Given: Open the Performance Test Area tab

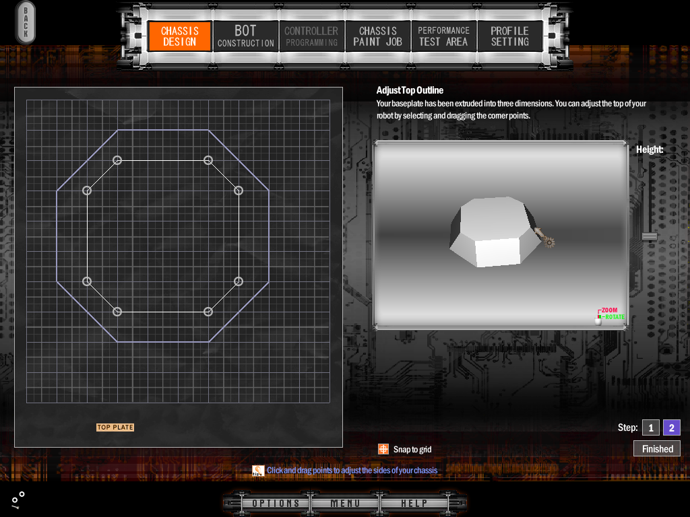Looking at the screenshot, I should (x=443, y=36).
